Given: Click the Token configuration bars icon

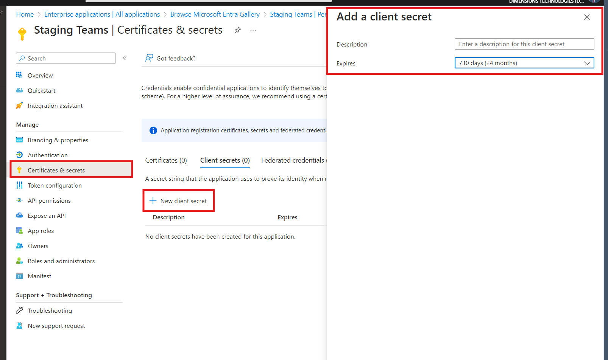Looking at the screenshot, I should coord(19,185).
